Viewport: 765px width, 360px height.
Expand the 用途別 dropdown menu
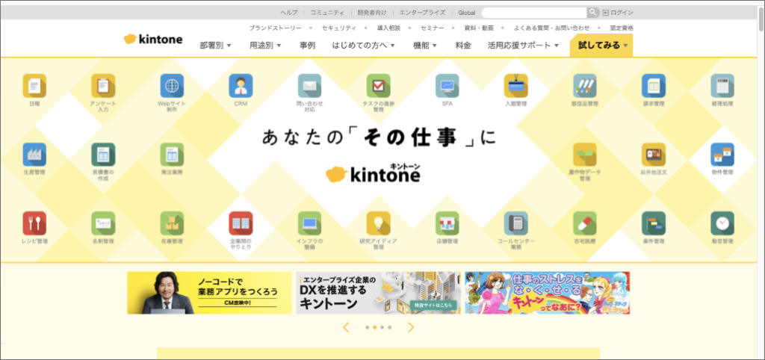pos(265,46)
